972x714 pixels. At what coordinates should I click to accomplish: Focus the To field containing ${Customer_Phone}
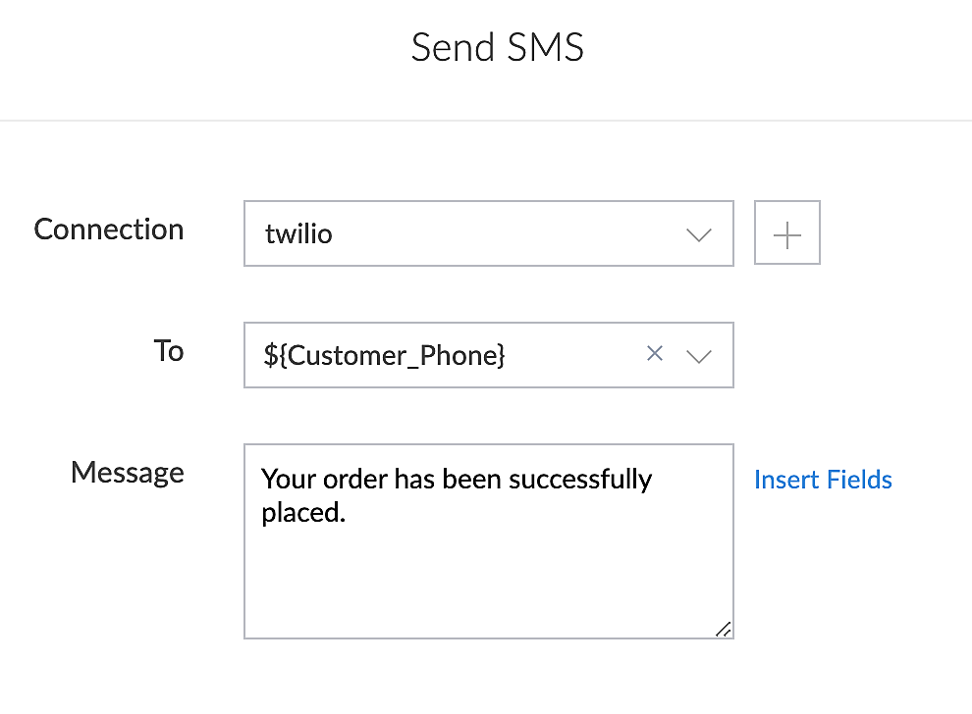pyautogui.click(x=442, y=355)
